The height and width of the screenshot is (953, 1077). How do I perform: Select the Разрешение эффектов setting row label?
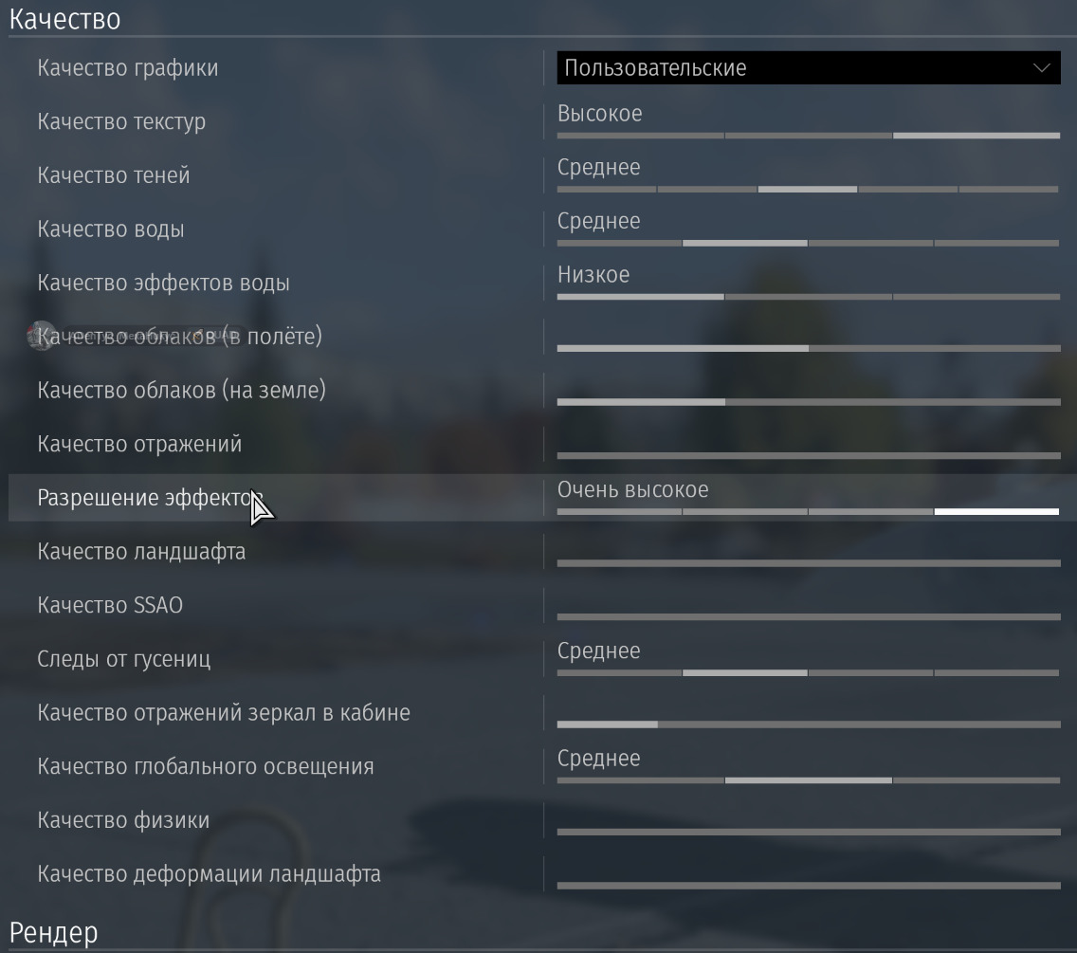click(x=142, y=498)
